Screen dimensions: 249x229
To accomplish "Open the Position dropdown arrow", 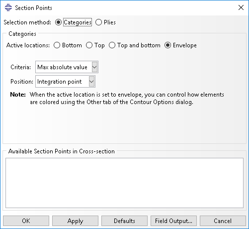I will [91, 82].
